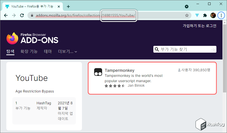Click 가입하기 또는 로그인 link

tap(200, 26)
